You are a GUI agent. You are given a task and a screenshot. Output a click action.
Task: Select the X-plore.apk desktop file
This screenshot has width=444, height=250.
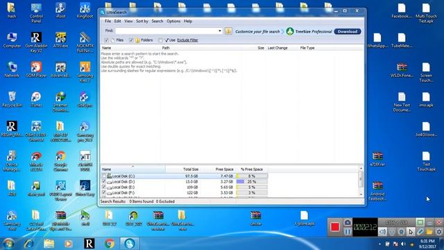(304, 218)
